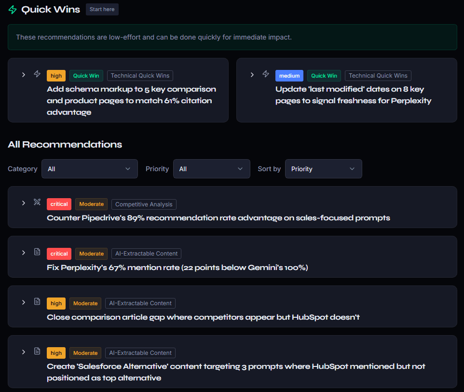The image size is (464, 392).
Task: Click document icon on Salesforce Alternative card
Action: tap(37, 351)
